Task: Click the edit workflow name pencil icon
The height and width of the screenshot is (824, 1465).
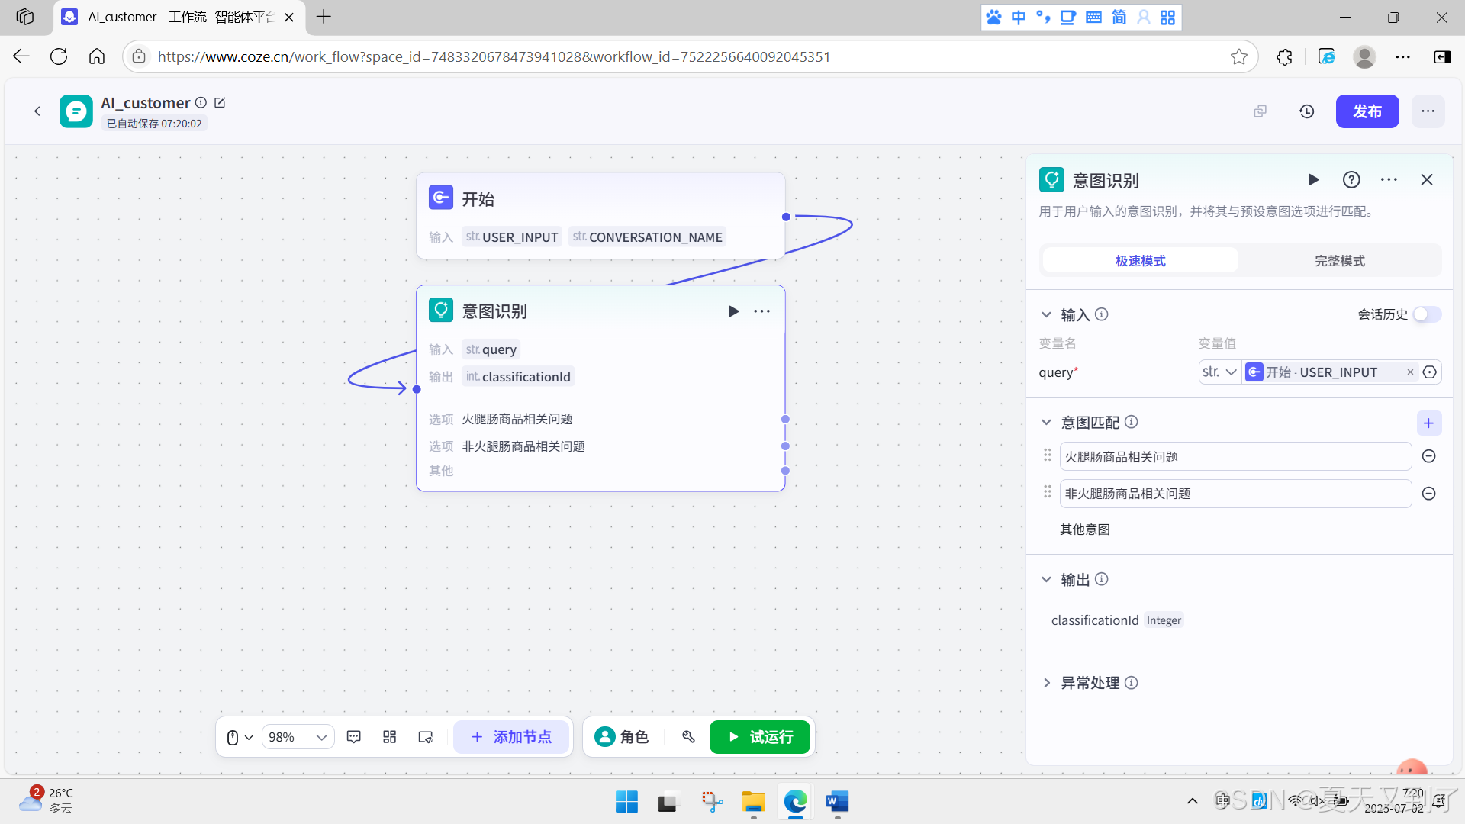Action: 220,102
